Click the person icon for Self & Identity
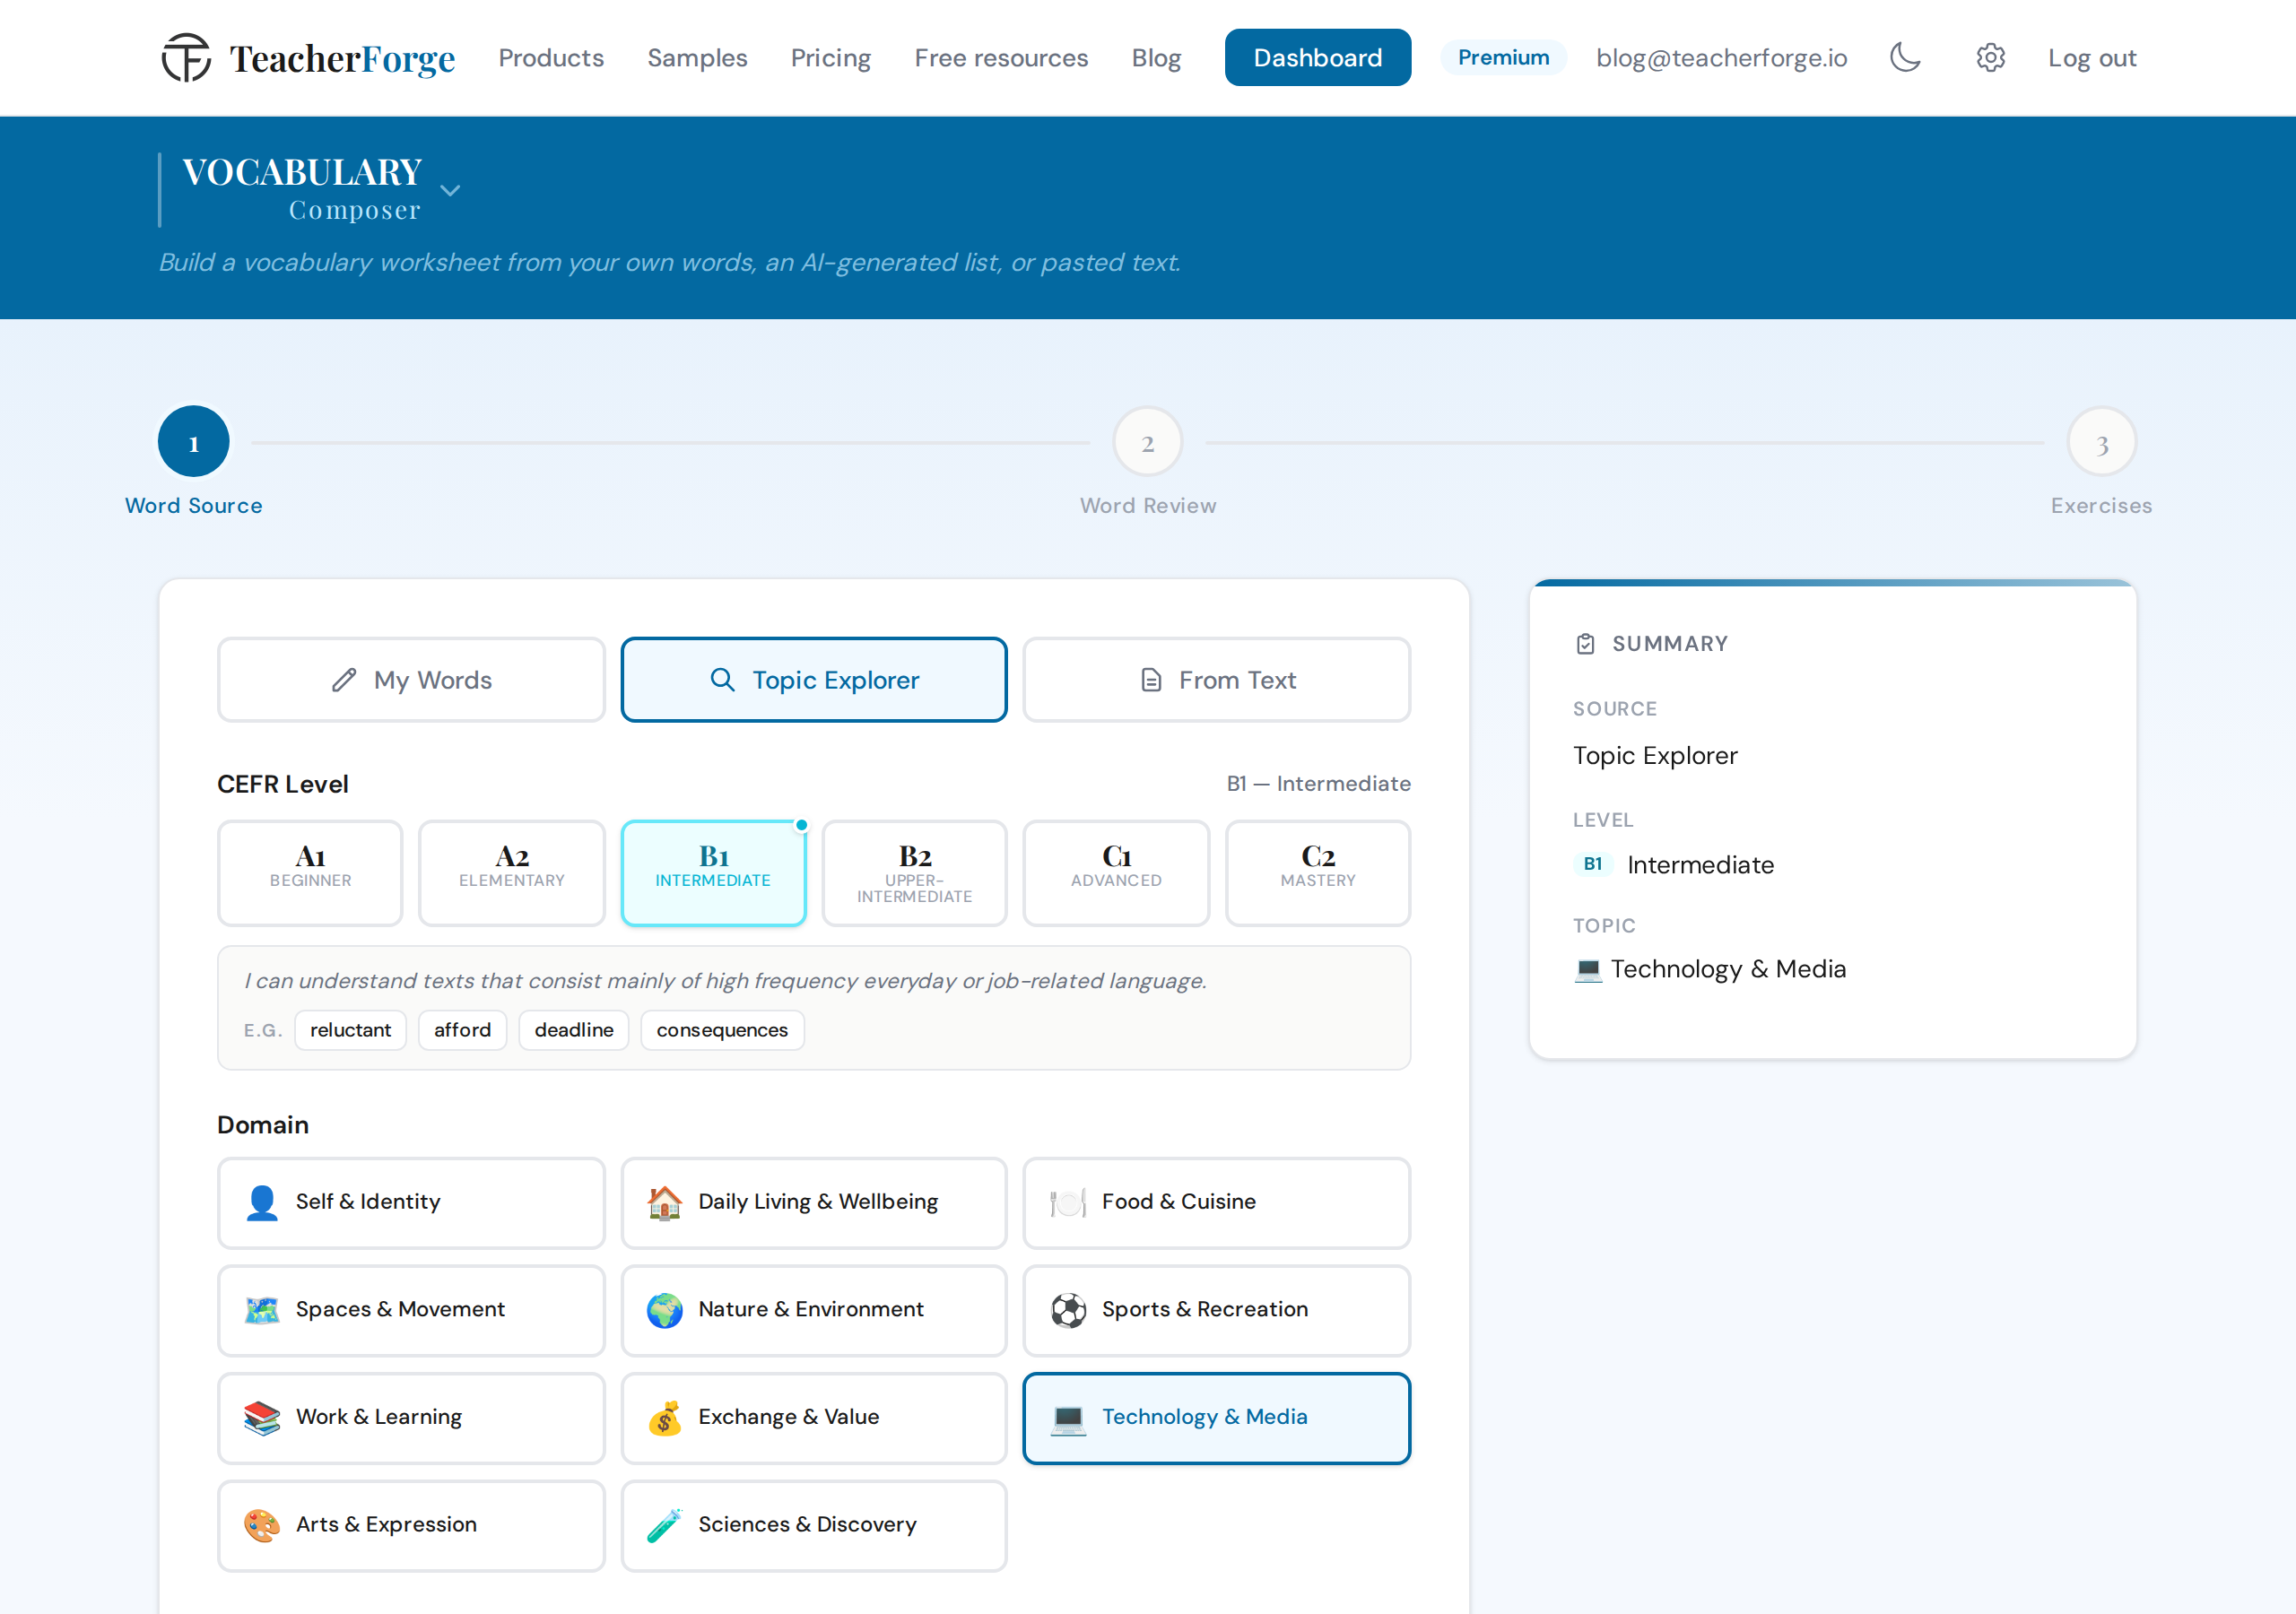The height and width of the screenshot is (1614, 2296). point(262,1202)
